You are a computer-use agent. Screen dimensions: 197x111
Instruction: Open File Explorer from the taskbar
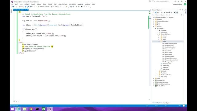coord(25,109)
